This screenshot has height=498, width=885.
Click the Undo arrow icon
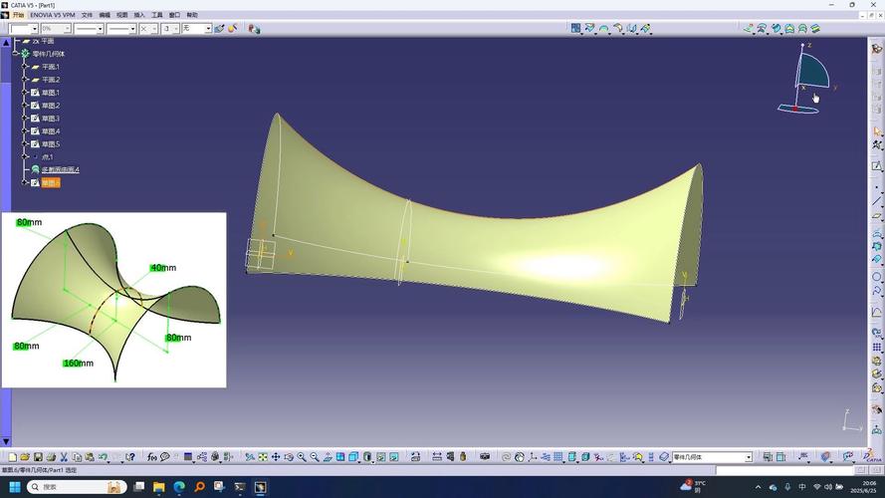pyautogui.click(x=104, y=457)
